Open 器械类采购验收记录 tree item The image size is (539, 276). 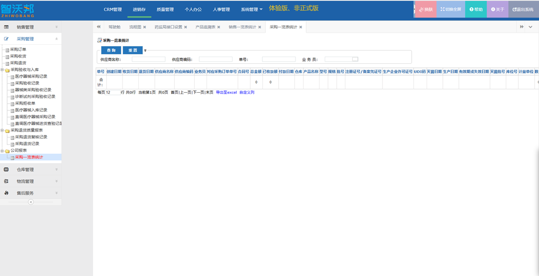[x=33, y=90]
